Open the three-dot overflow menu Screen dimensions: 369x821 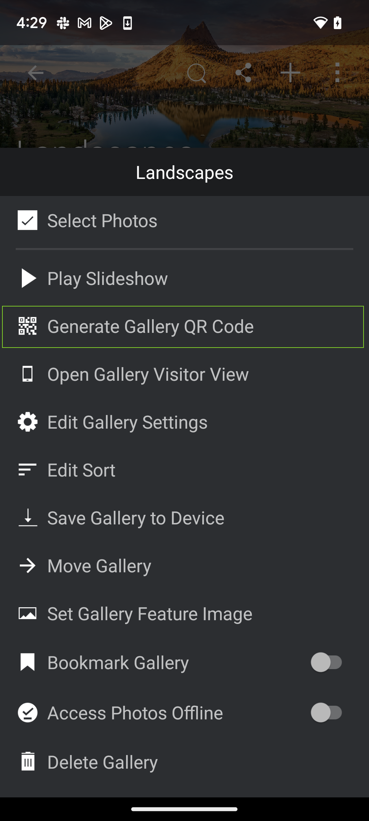(x=338, y=73)
